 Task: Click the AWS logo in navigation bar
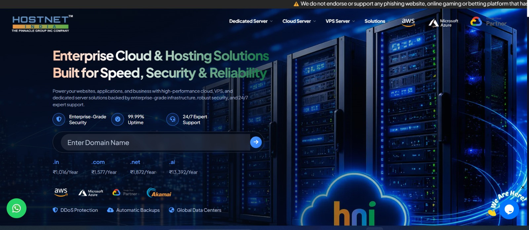tap(408, 22)
